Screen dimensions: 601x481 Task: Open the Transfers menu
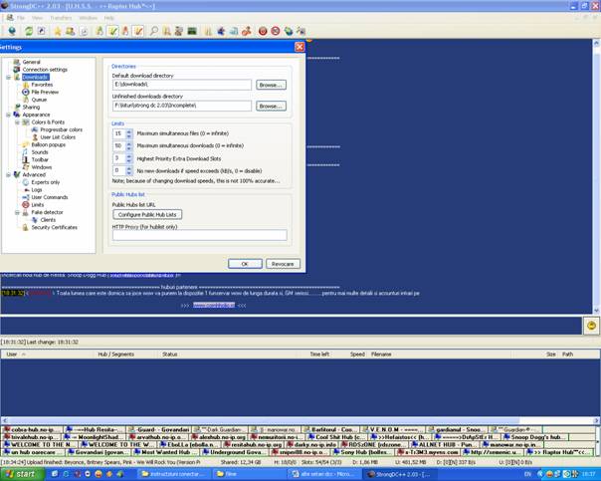[x=60, y=17]
